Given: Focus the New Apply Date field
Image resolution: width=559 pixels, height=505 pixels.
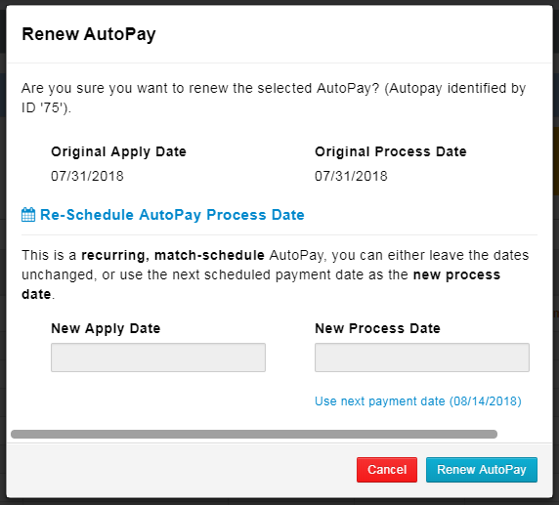Looking at the screenshot, I should [158, 358].
